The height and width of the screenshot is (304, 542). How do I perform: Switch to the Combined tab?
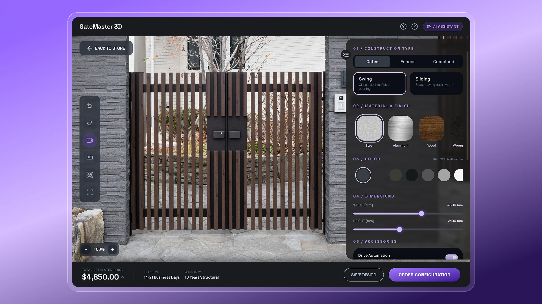coord(443,62)
